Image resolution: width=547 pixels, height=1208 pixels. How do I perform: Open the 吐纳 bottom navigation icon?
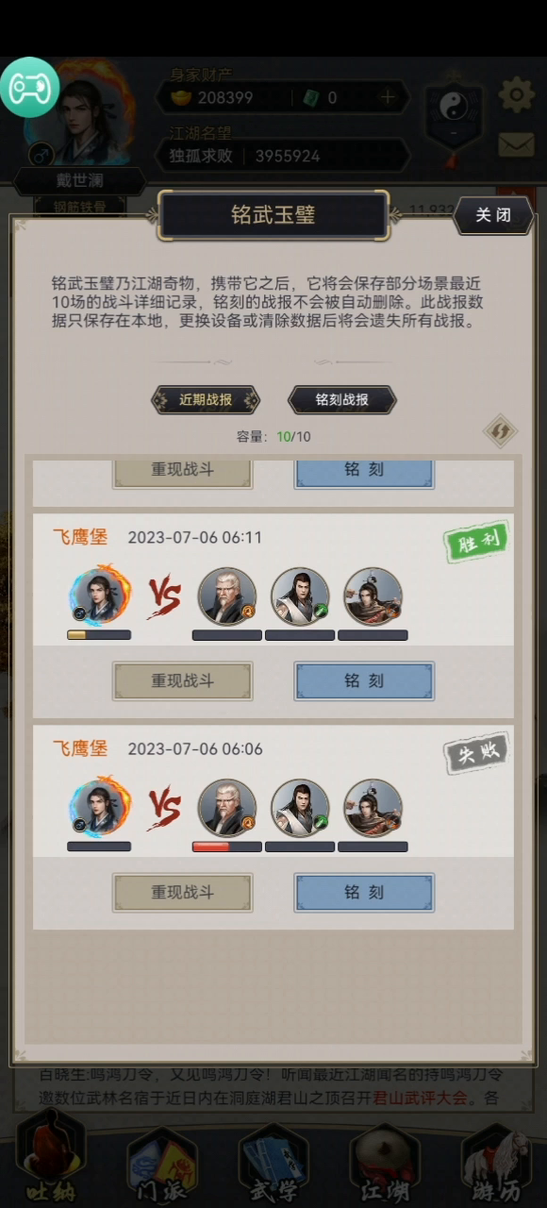(x=50, y=1160)
